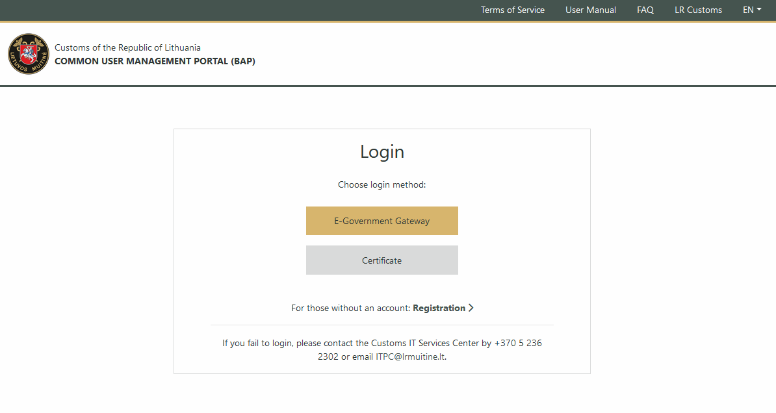776x413 pixels.
Task: Expand the EN language dropdown
Action: 752,10
